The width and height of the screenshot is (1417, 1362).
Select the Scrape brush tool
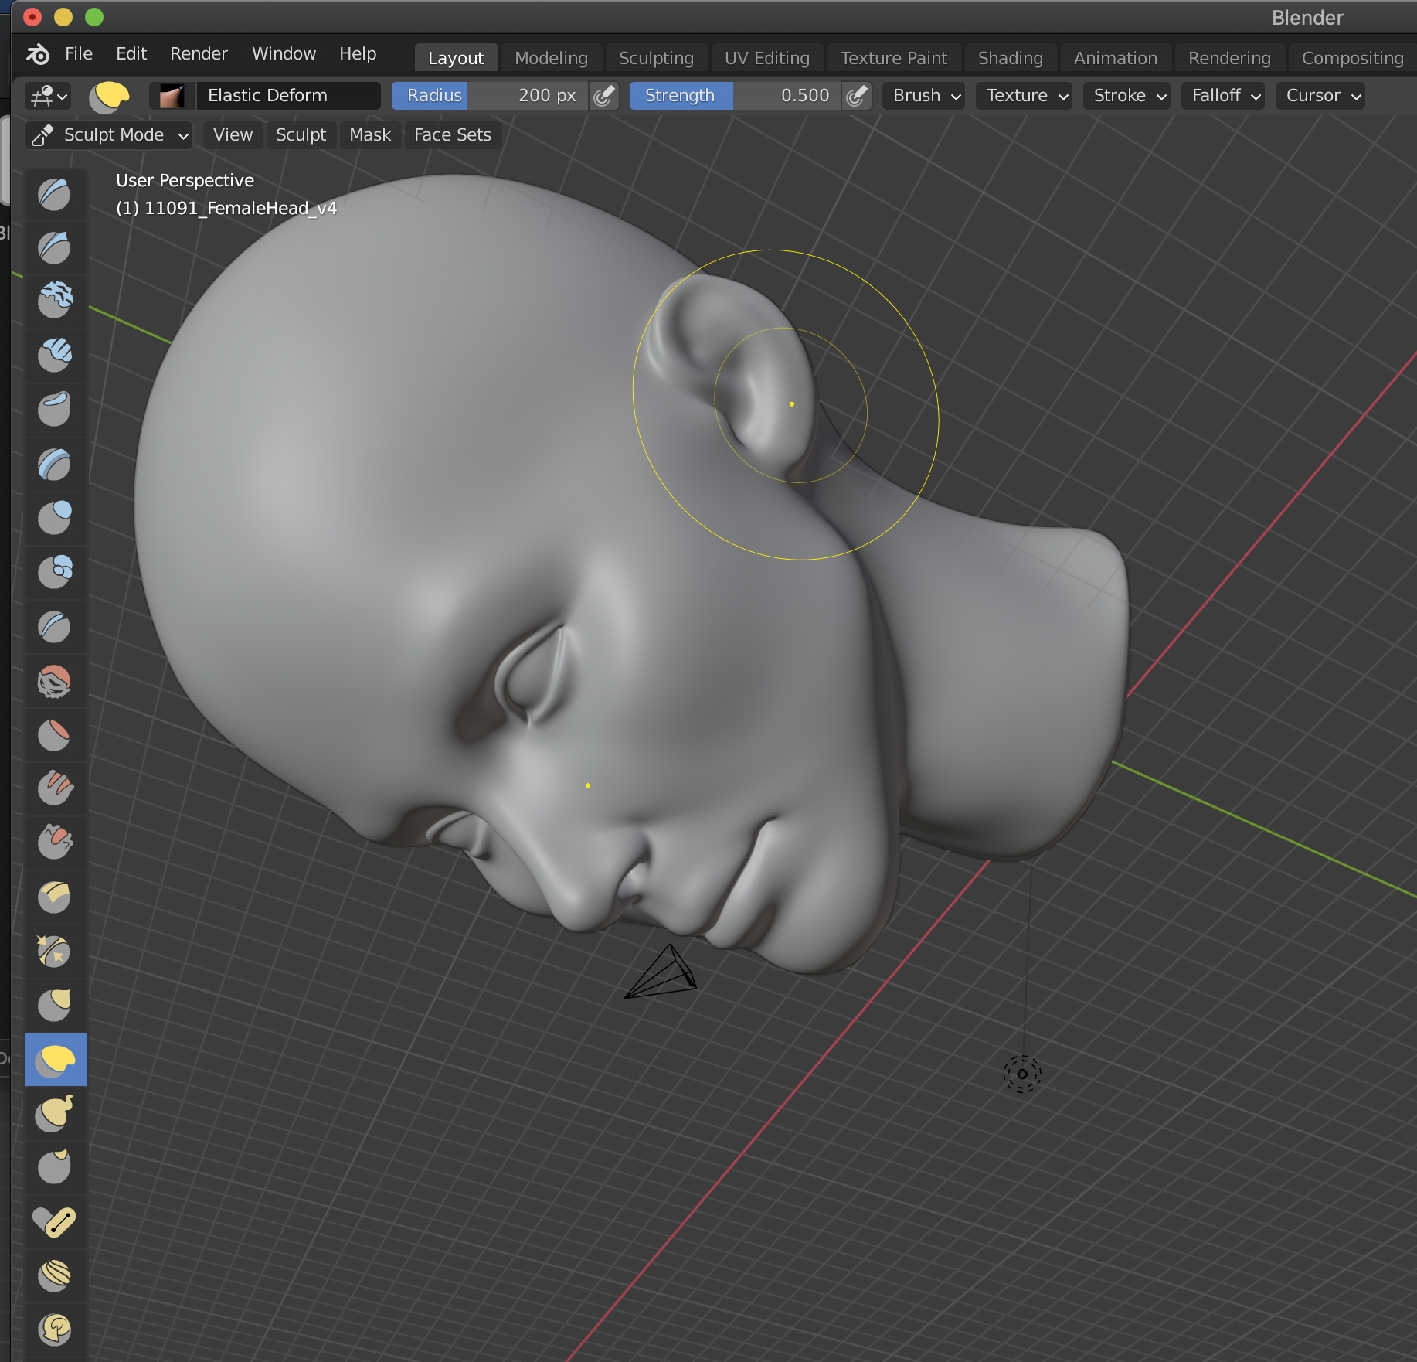(55, 842)
